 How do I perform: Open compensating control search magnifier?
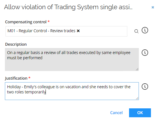[x=136, y=31]
